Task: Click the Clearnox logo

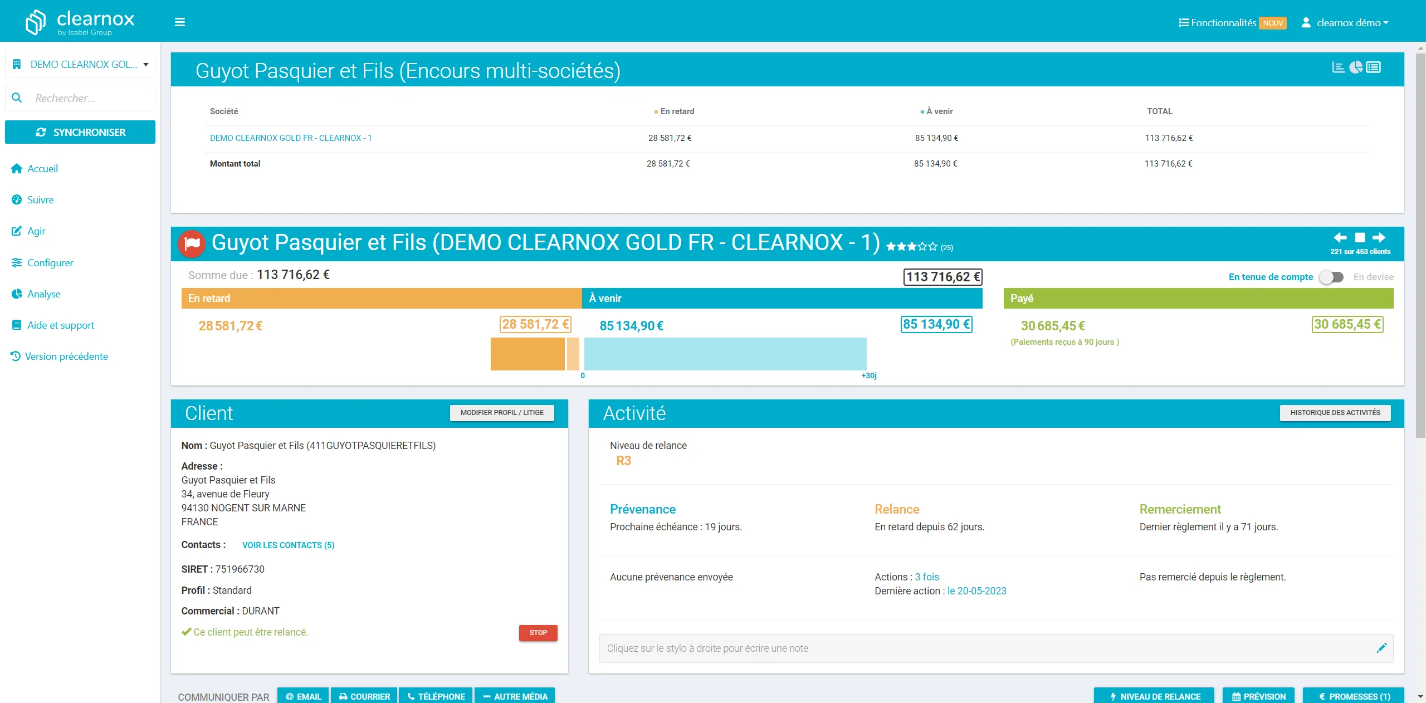Action: click(x=80, y=22)
